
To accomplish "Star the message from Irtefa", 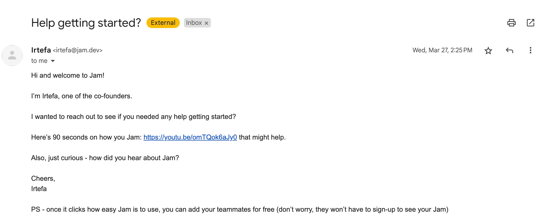I will click(x=488, y=50).
